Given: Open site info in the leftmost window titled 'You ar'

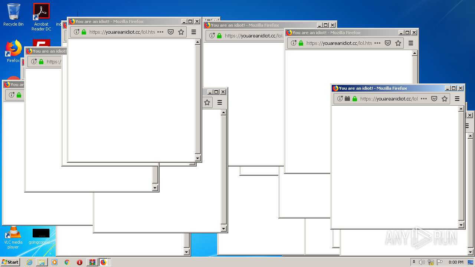Looking at the screenshot, I should coord(12,95).
